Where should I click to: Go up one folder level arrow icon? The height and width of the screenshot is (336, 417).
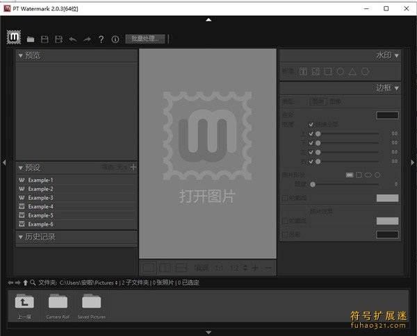pos(25,283)
